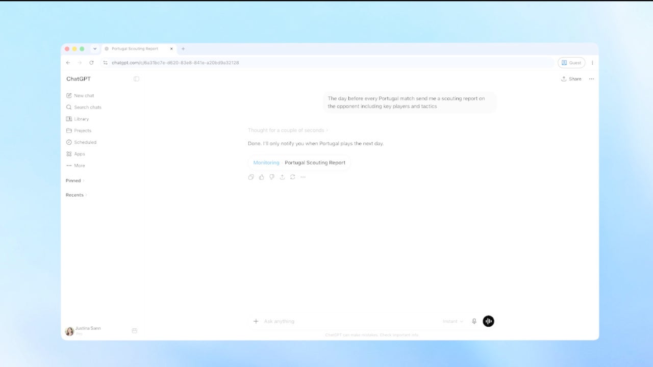Click the plus attach button in composer
The height and width of the screenshot is (367, 653).
(x=256, y=322)
